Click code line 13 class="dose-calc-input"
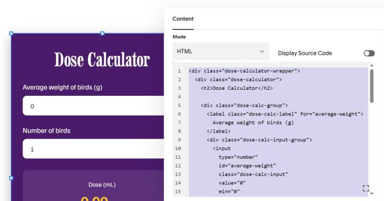The height and width of the screenshot is (201, 384). (x=253, y=174)
